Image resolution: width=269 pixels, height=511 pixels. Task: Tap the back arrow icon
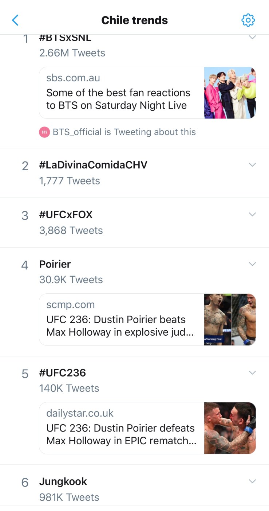(15, 20)
